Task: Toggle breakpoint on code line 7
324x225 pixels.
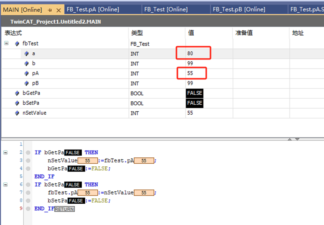Action: [28, 192]
